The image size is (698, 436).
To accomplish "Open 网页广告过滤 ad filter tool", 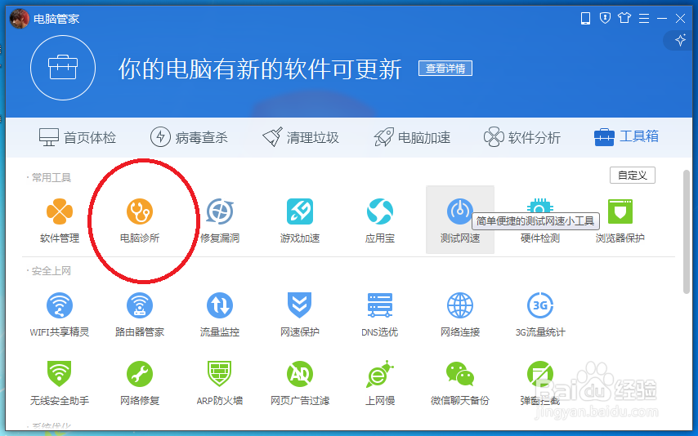I will point(300,383).
